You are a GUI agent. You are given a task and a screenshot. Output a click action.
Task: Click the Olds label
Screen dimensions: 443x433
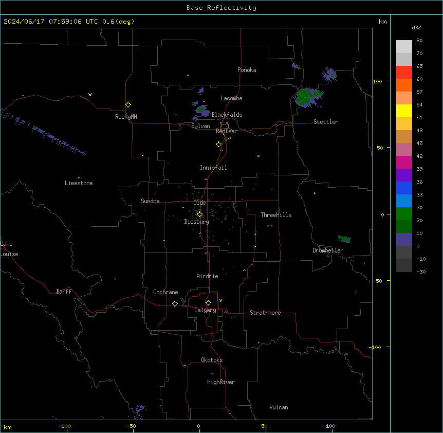(x=199, y=203)
